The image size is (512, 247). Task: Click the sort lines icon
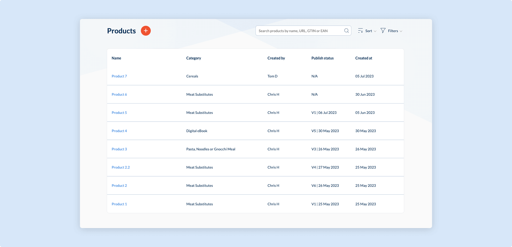point(360,31)
